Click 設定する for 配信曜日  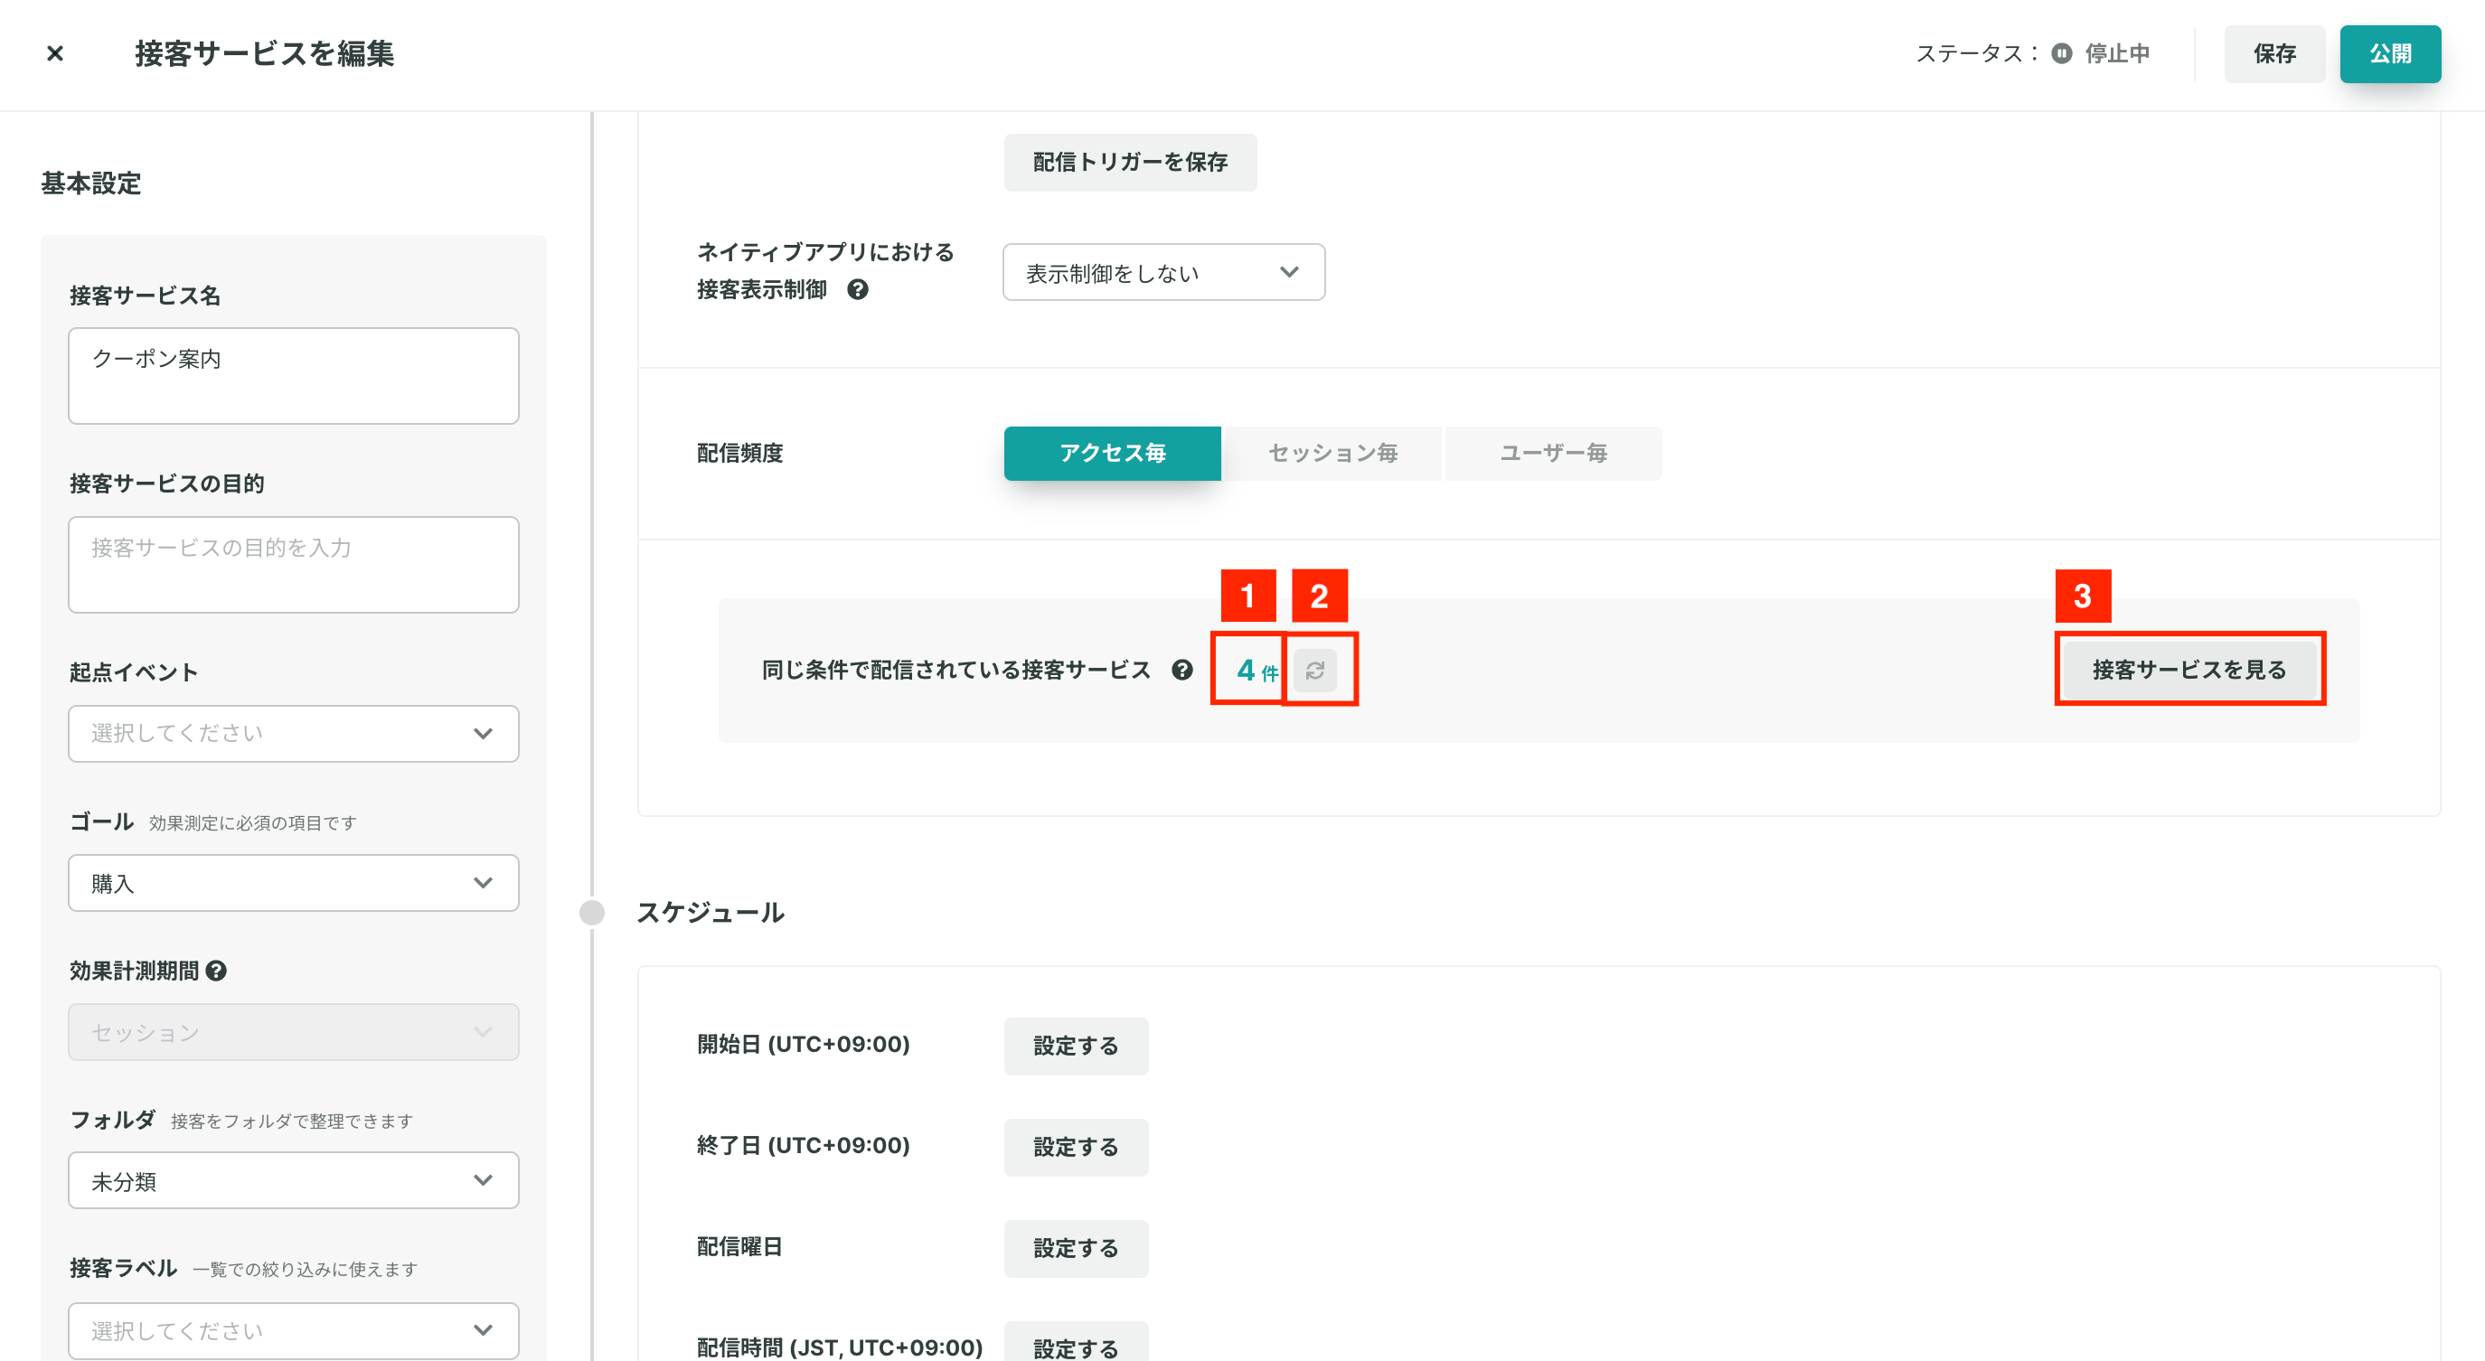tap(1076, 1248)
